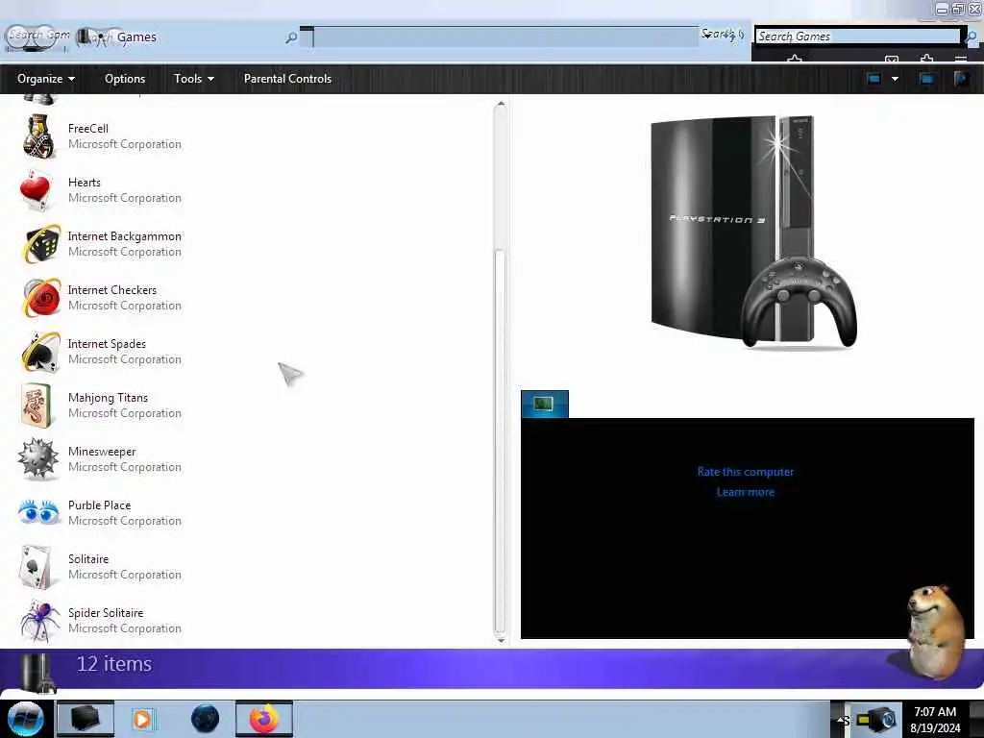Select the Mahjong Titans tile icon
The height and width of the screenshot is (738, 984).
37,406
